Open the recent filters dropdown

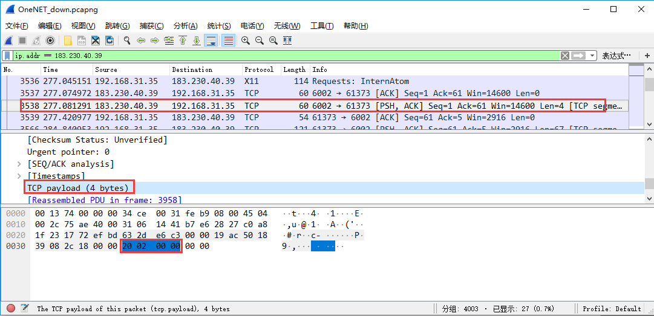click(x=592, y=56)
